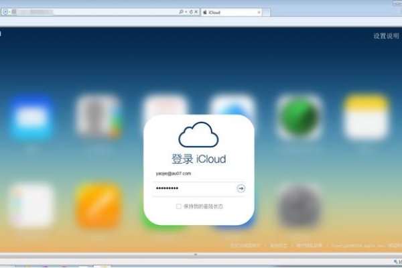Click the blurred Contacts app icon
The width and height of the screenshot is (402, 268).
point(98,117)
